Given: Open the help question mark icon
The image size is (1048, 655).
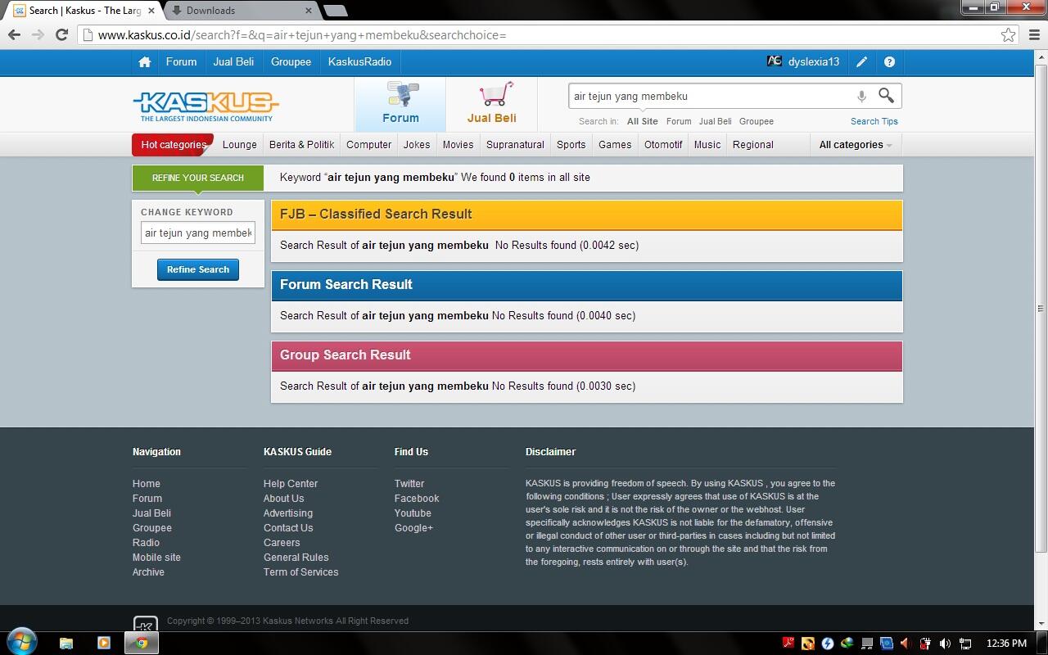Looking at the screenshot, I should (x=889, y=61).
